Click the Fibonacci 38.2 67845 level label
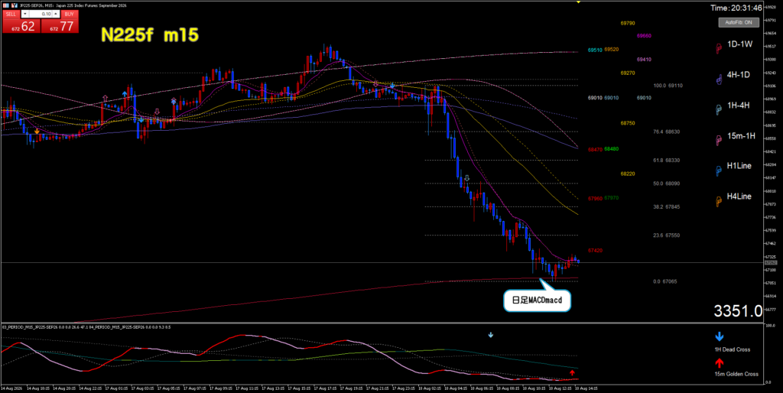Screen dimensions: 783x393 pos(667,206)
